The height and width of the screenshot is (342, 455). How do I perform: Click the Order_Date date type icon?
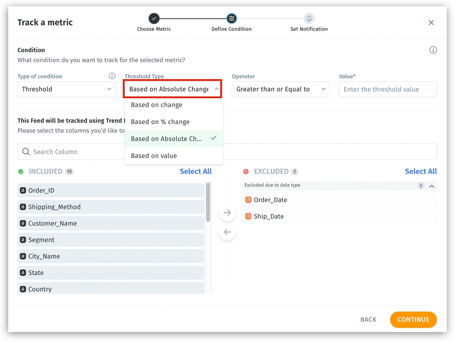pyautogui.click(x=248, y=200)
